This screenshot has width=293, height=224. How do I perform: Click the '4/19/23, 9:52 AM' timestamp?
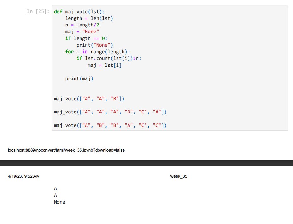click(24, 176)
